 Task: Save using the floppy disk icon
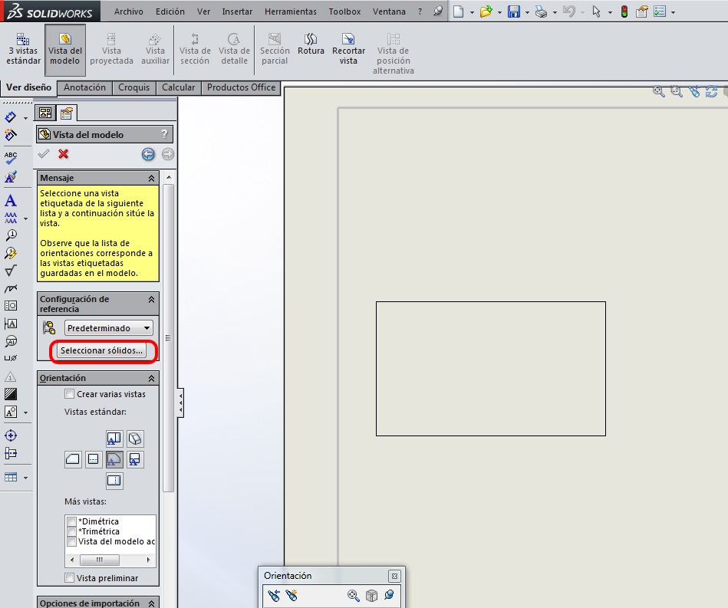point(513,12)
